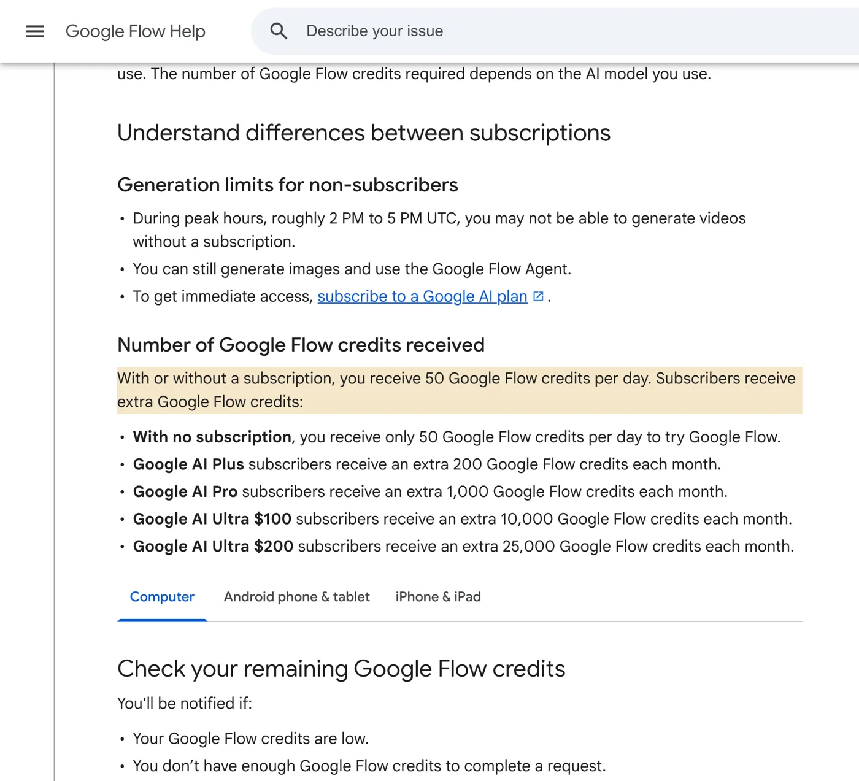
Task: Click "Google AI Ultra $200" bold text
Action: pyautogui.click(x=213, y=547)
